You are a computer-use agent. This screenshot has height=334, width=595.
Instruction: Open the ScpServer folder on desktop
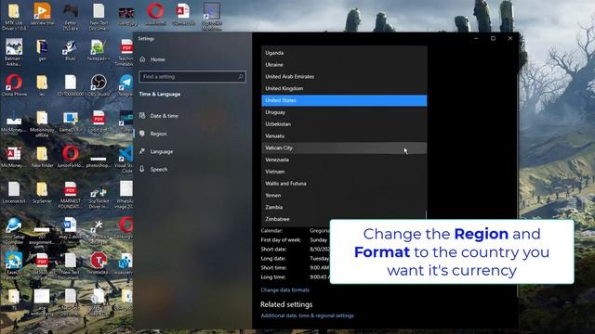point(42,192)
